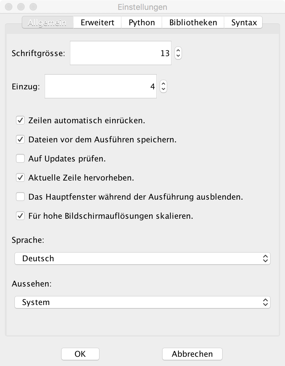This screenshot has height=366, width=285.
Task: Uncheck 'Dateien vor dem Ausführen speichern'
Action: (20, 140)
